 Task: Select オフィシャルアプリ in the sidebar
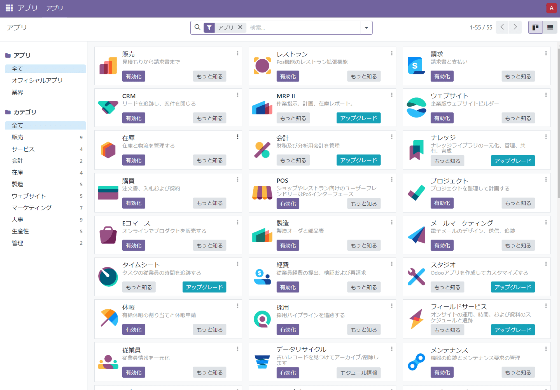pyautogui.click(x=37, y=81)
